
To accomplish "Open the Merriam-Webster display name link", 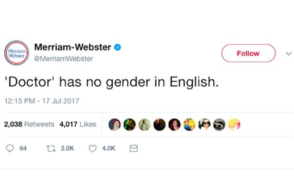I will pos(73,47).
